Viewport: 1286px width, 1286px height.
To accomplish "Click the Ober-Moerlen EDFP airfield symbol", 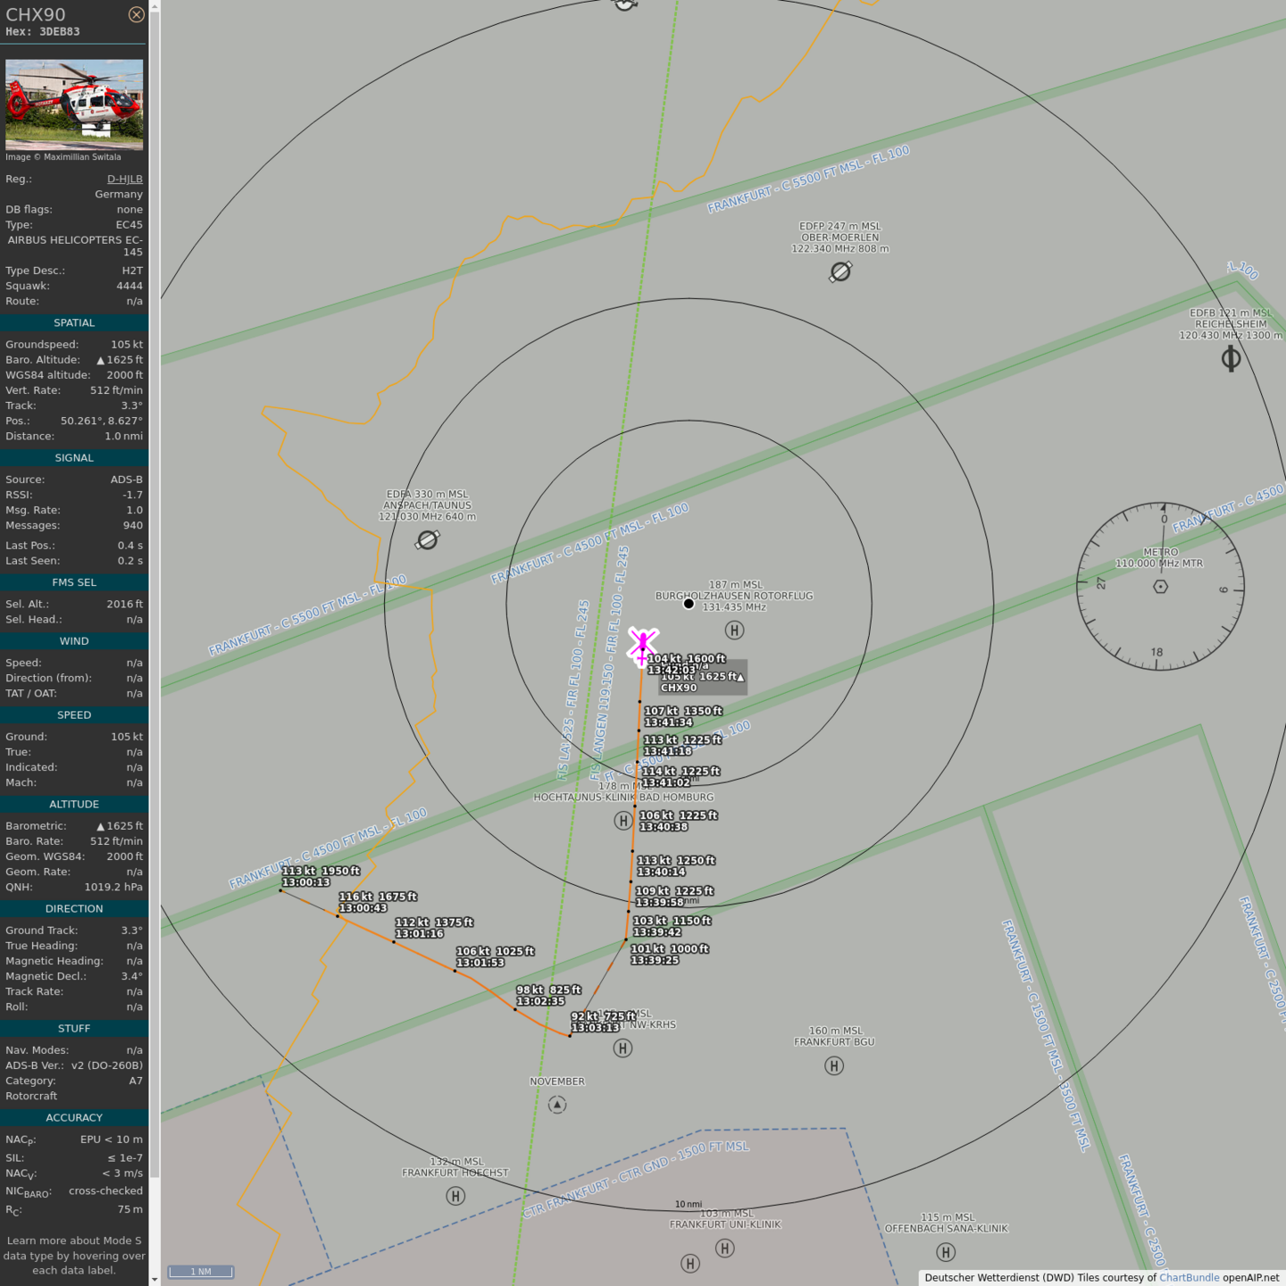I will (840, 271).
